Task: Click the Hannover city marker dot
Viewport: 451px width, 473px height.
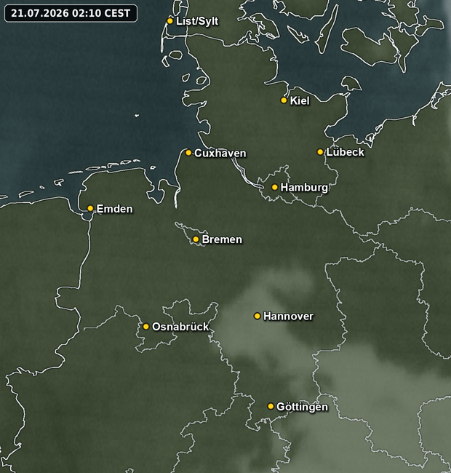Action: (x=258, y=316)
